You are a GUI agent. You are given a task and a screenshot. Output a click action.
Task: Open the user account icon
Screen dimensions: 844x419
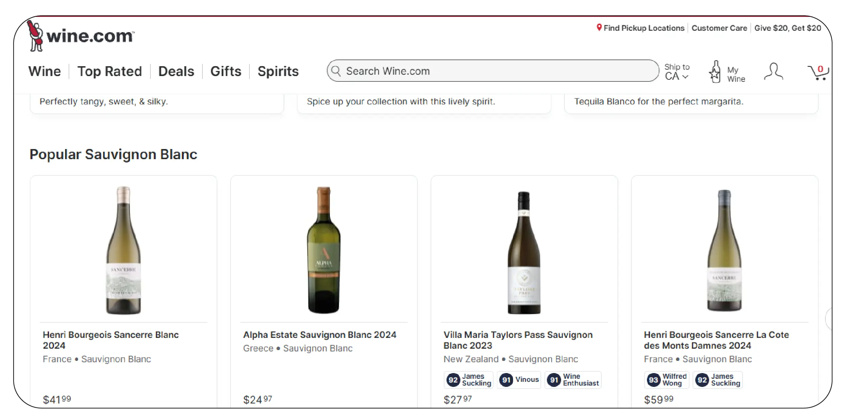coord(773,72)
